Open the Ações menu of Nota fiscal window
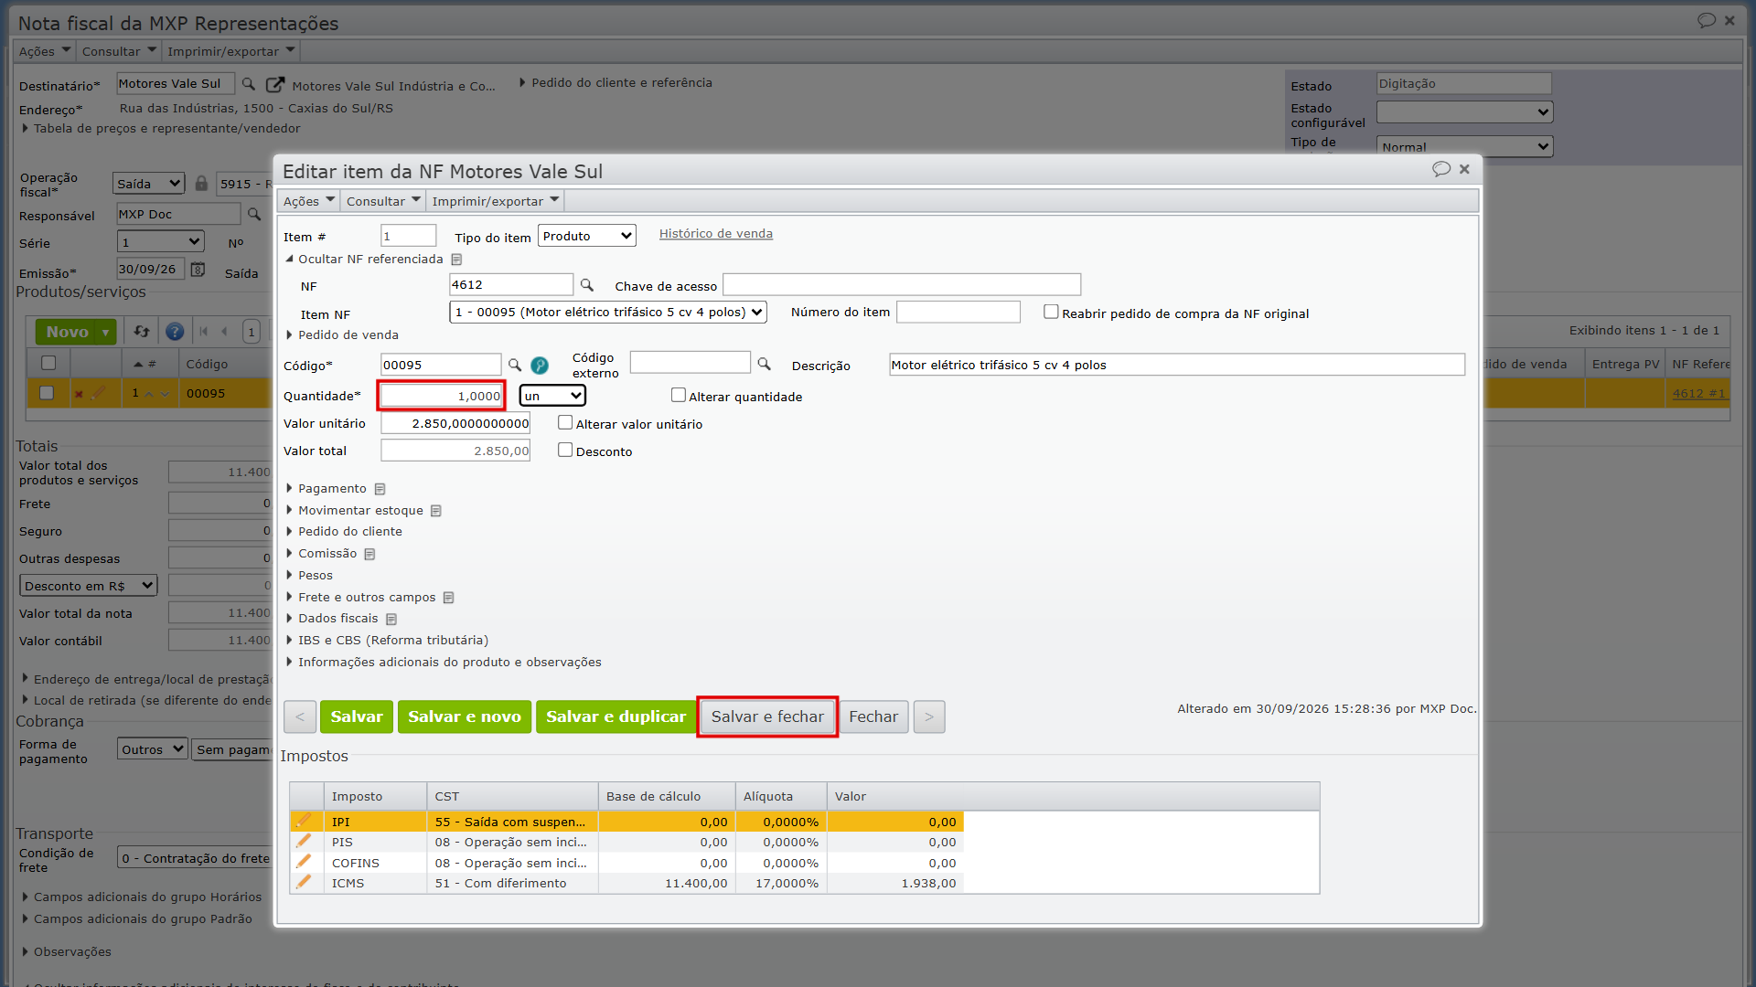The image size is (1756, 987). pyautogui.click(x=45, y=51)
